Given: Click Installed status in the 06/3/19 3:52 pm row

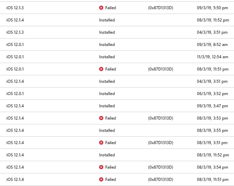Looking at the screenshot, I should coord(107,94).
